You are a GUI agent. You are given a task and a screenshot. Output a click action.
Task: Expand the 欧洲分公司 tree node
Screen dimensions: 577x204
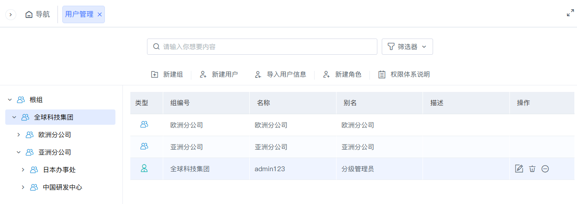(18, 135)
